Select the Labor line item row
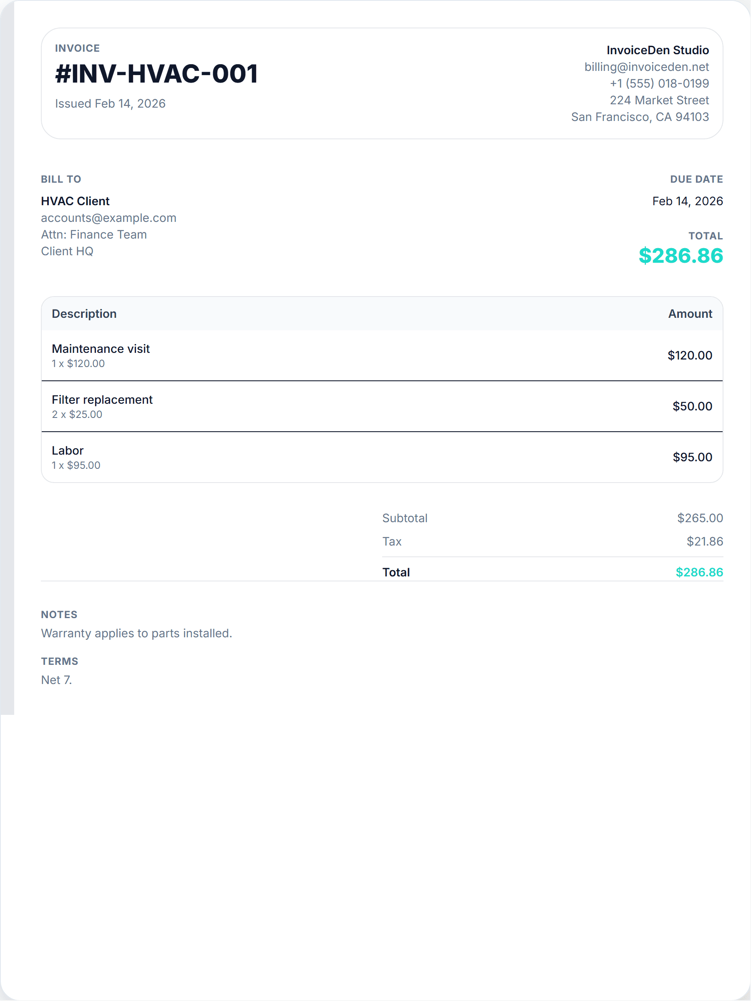This screenshot has height=1001, width=751. pos(67,450)
